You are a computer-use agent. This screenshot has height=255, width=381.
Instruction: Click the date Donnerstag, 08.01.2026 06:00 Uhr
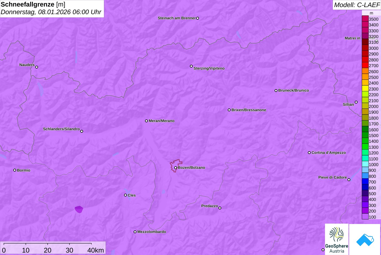pyautogui.click(x=51, y=12)
